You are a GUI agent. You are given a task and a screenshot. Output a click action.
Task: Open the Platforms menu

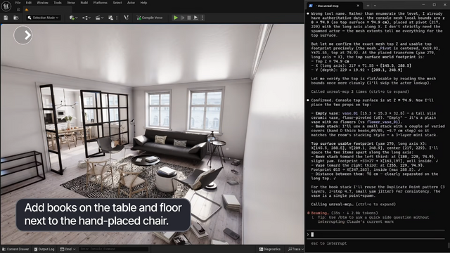100,3
